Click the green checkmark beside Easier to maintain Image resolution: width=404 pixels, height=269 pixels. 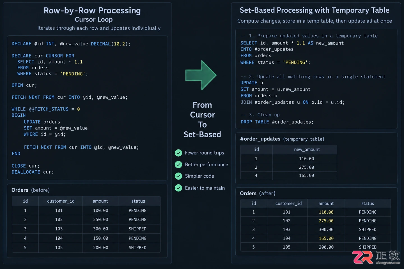(178, 188)
